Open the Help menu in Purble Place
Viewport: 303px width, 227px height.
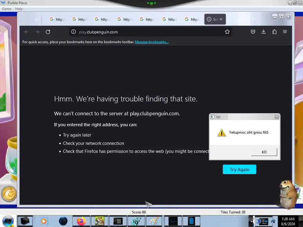click(19, 9)
